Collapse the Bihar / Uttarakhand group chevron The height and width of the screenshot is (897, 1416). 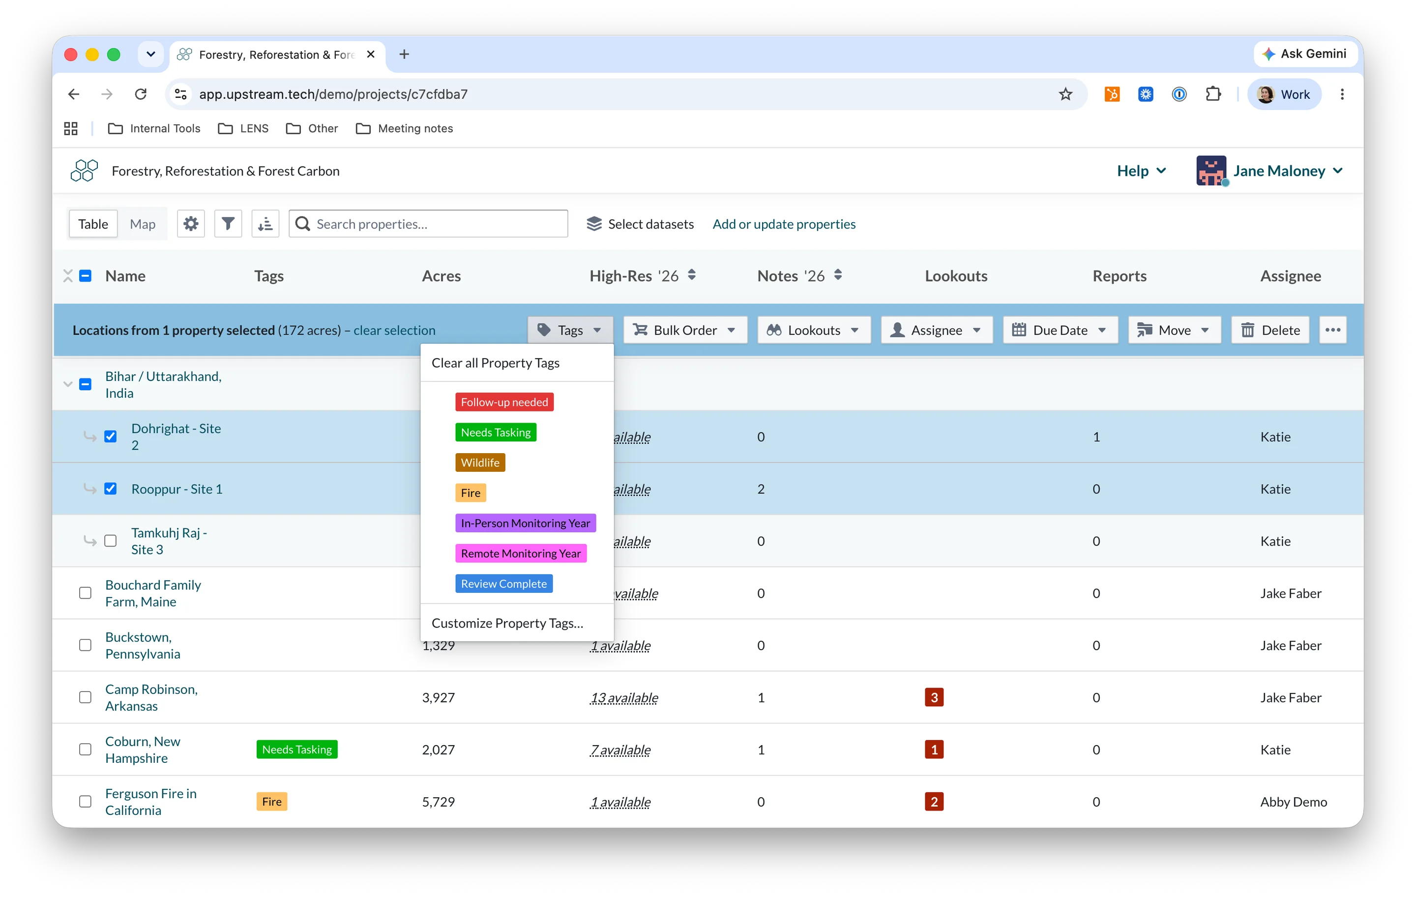point(68,384)
